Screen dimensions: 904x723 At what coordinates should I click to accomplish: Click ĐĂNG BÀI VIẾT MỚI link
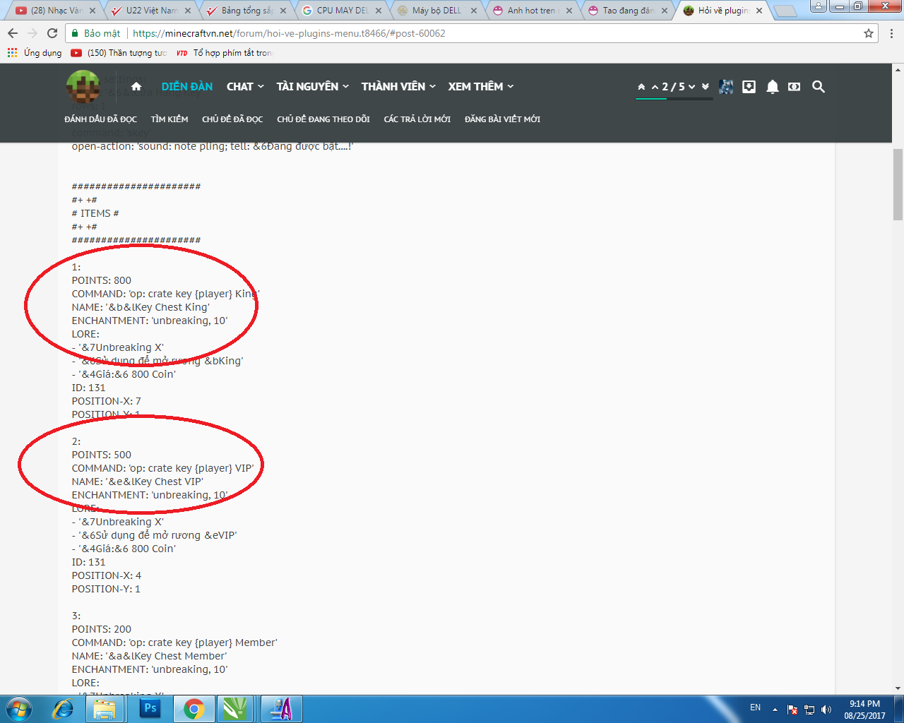502,119
